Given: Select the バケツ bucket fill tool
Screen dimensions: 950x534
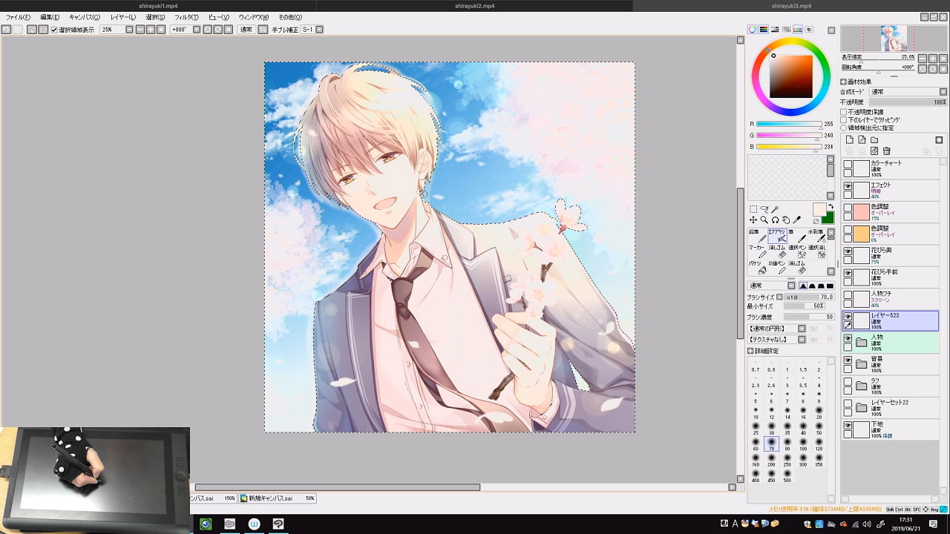Looking at the screenshot, I should (757, 268).
